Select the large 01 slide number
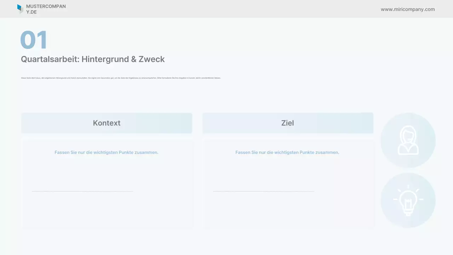453x255 pixels. [x=34, y=40]
